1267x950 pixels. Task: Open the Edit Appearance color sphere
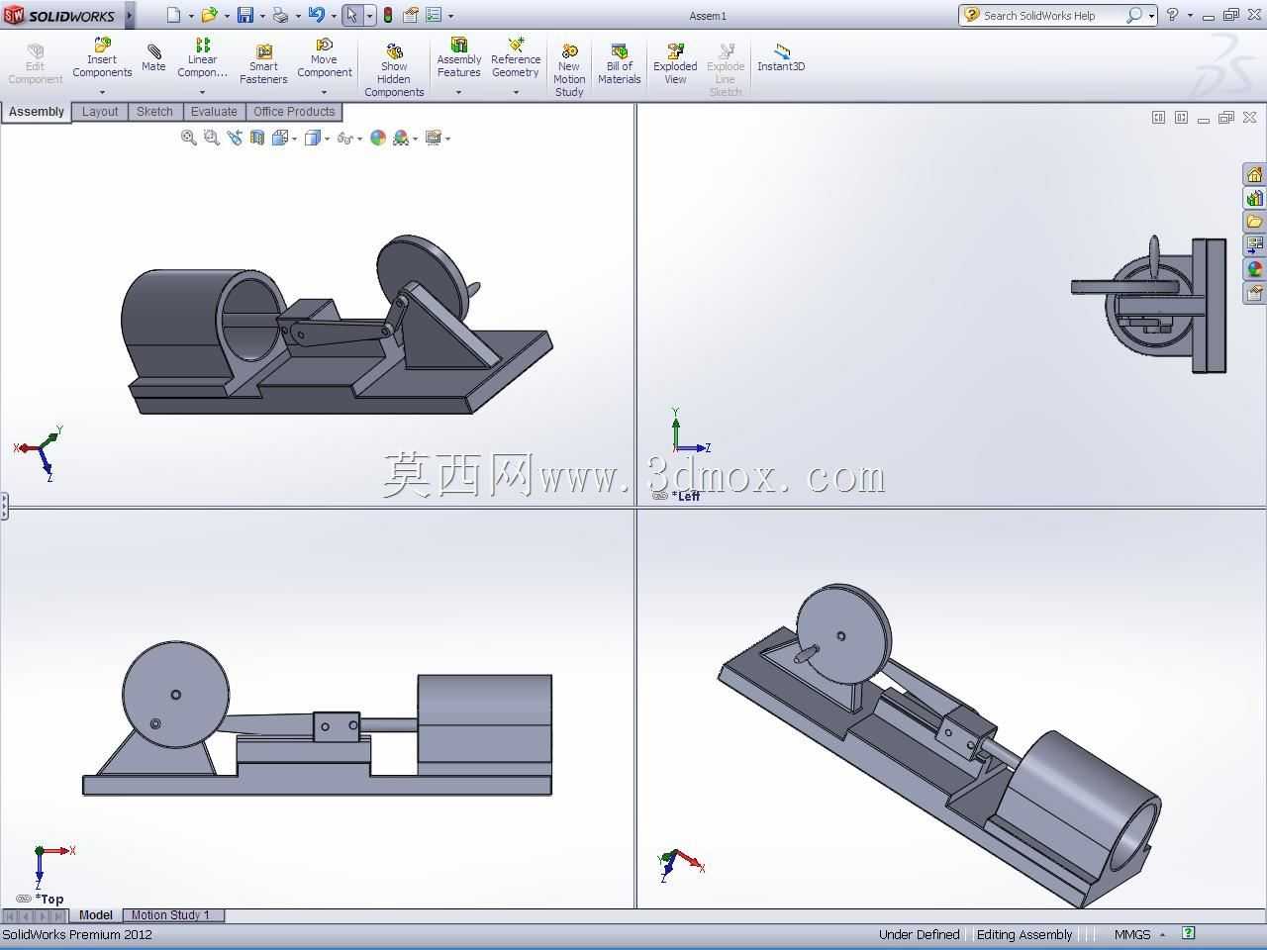tap(378, 138)
